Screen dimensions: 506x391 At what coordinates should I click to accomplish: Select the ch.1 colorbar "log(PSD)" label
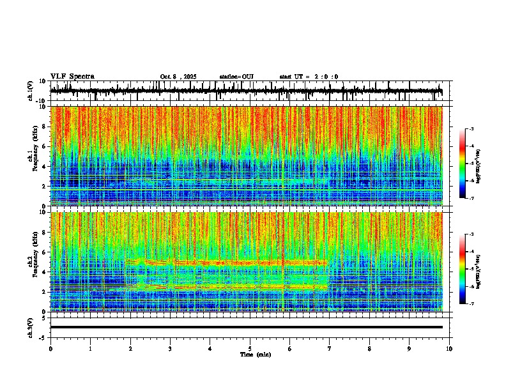pos(479,167)
